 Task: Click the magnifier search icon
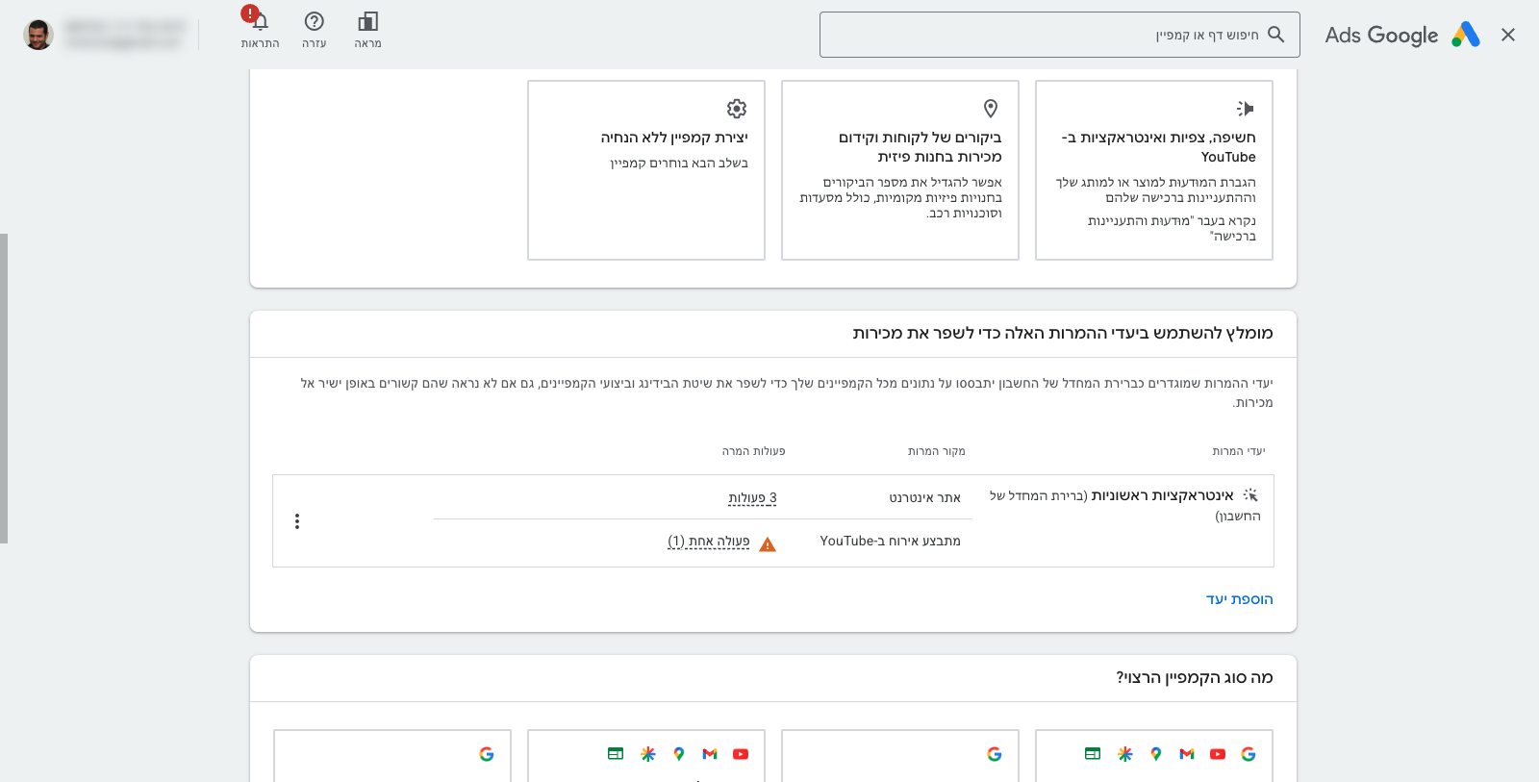point(1275,35)
